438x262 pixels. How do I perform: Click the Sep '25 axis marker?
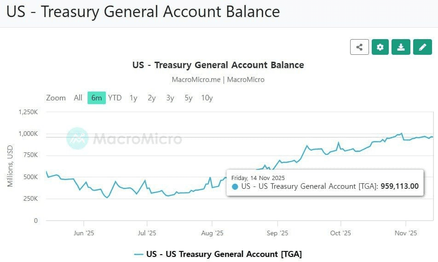click(278, 233)
